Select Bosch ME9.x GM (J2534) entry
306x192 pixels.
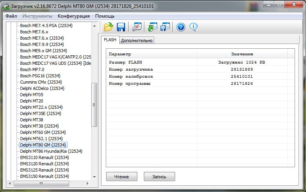coord(43,51)
